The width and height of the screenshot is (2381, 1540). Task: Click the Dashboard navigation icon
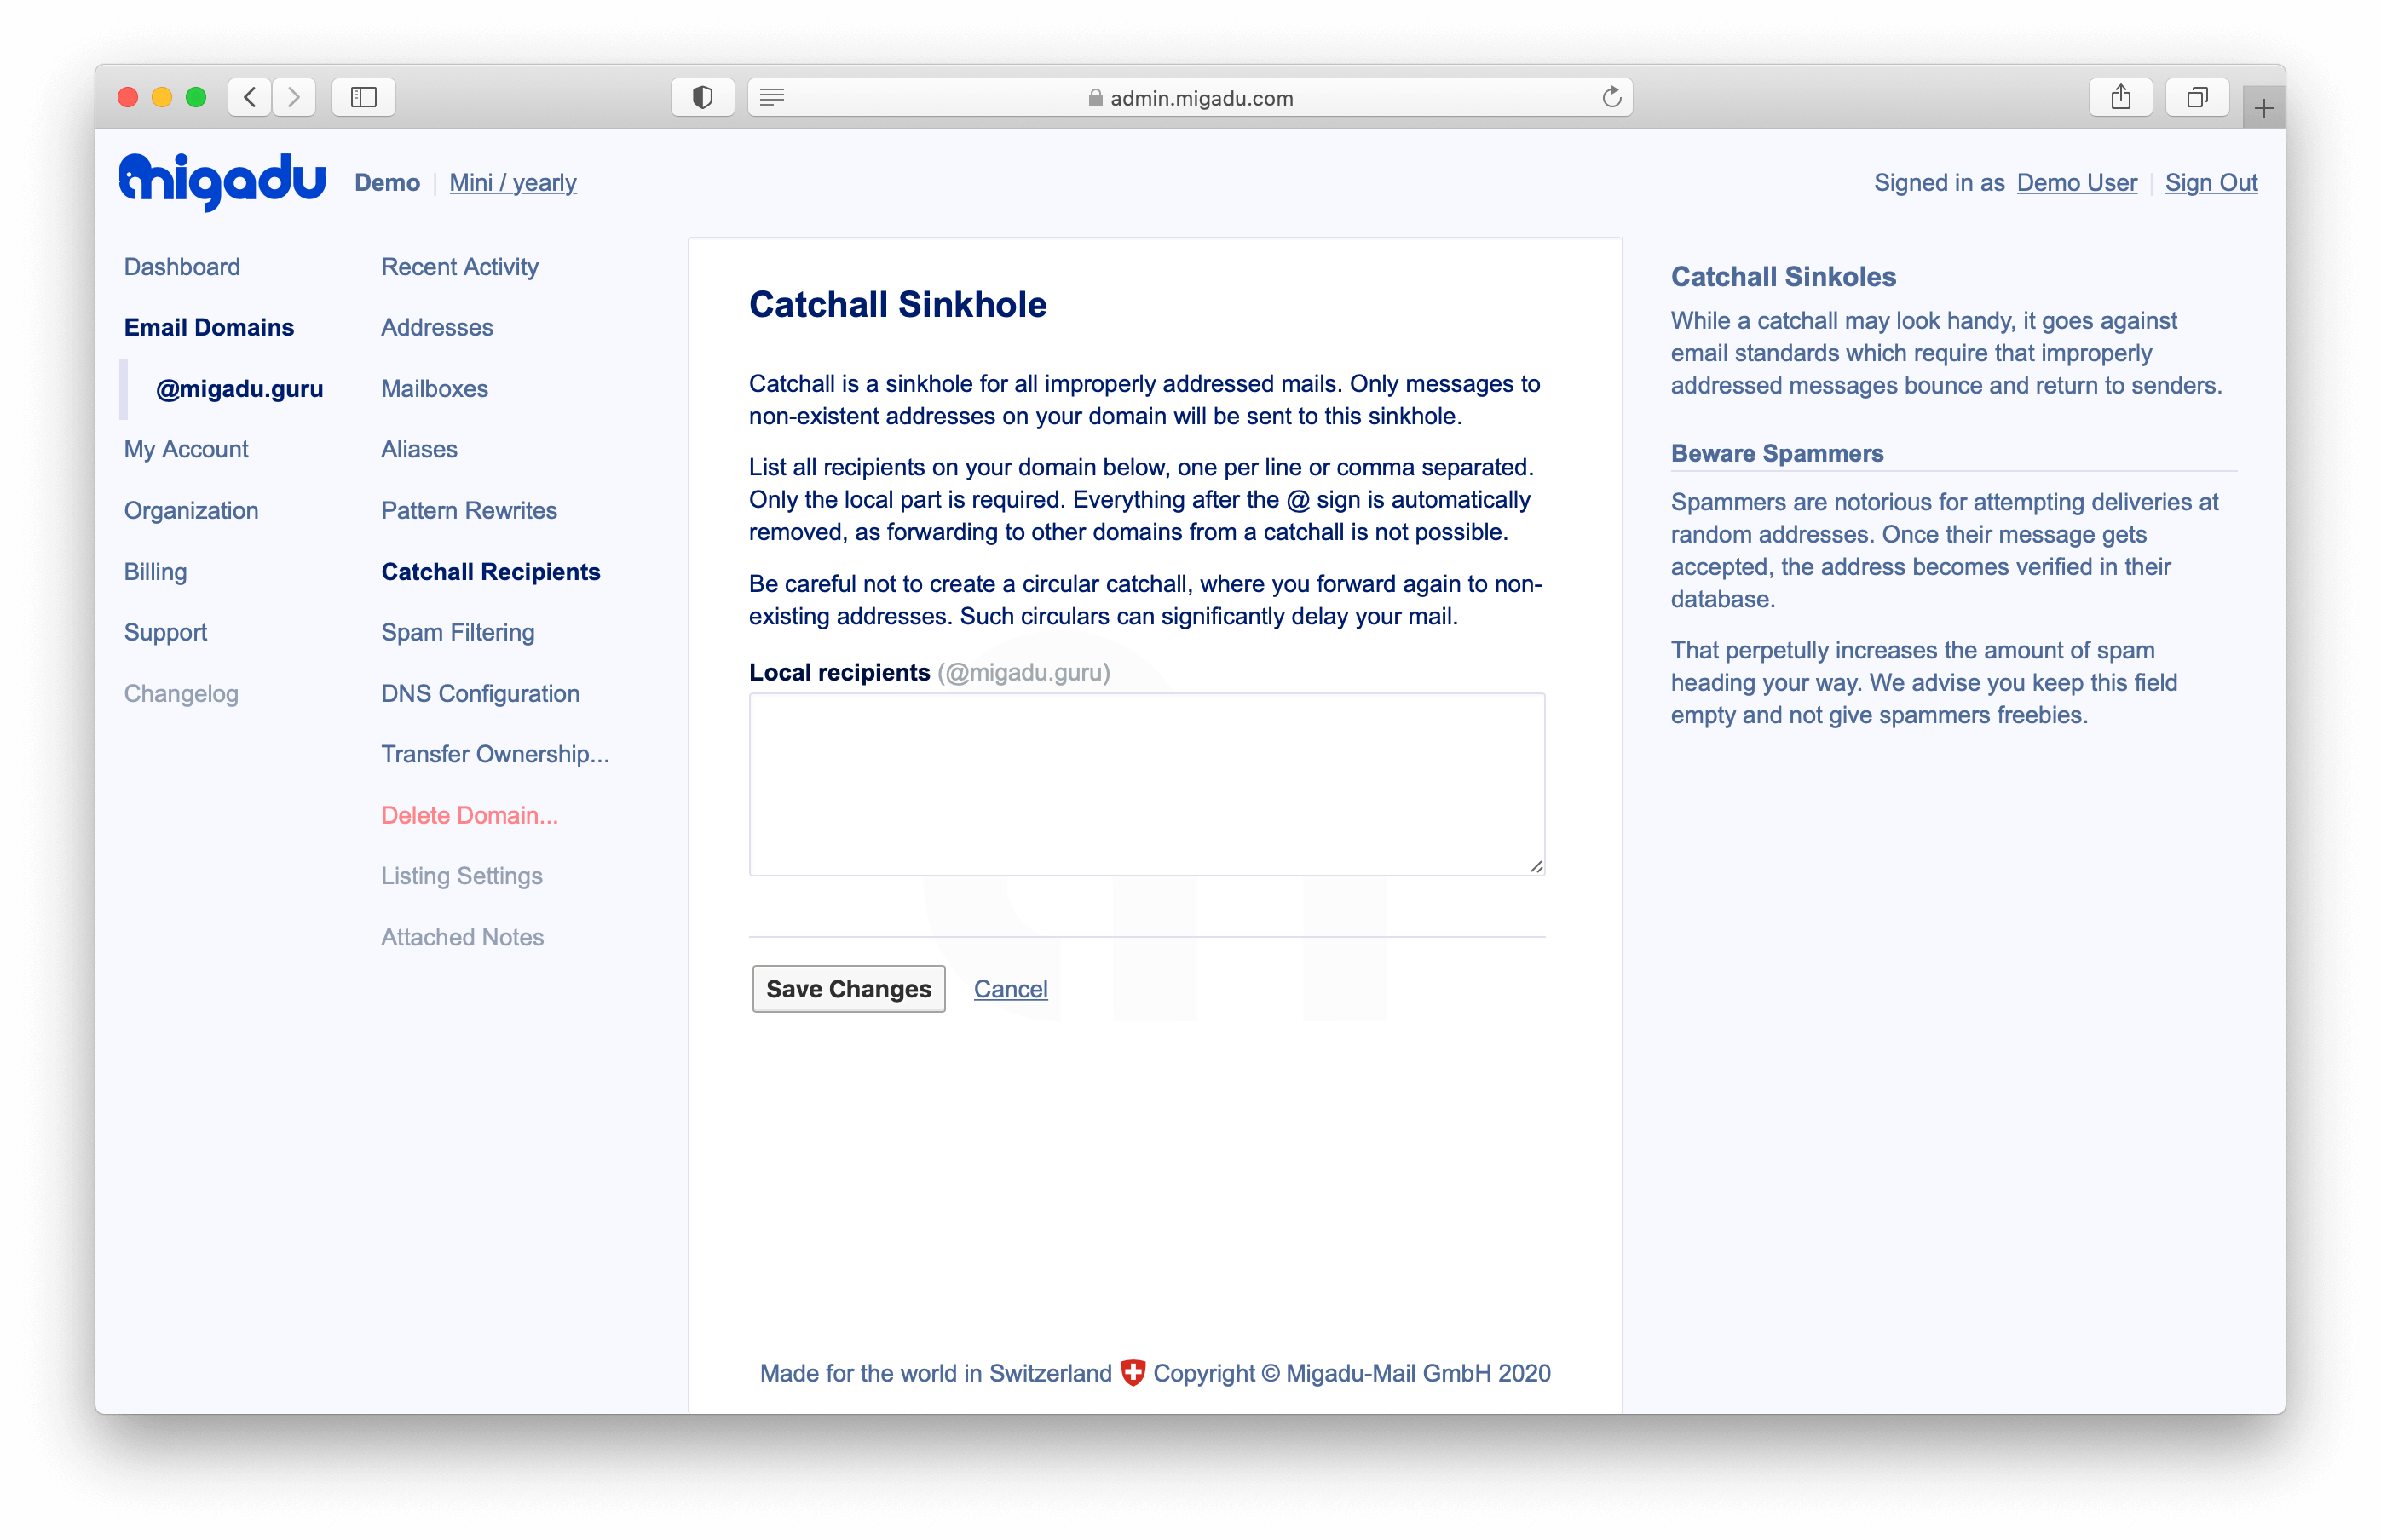tap(182, 266)
